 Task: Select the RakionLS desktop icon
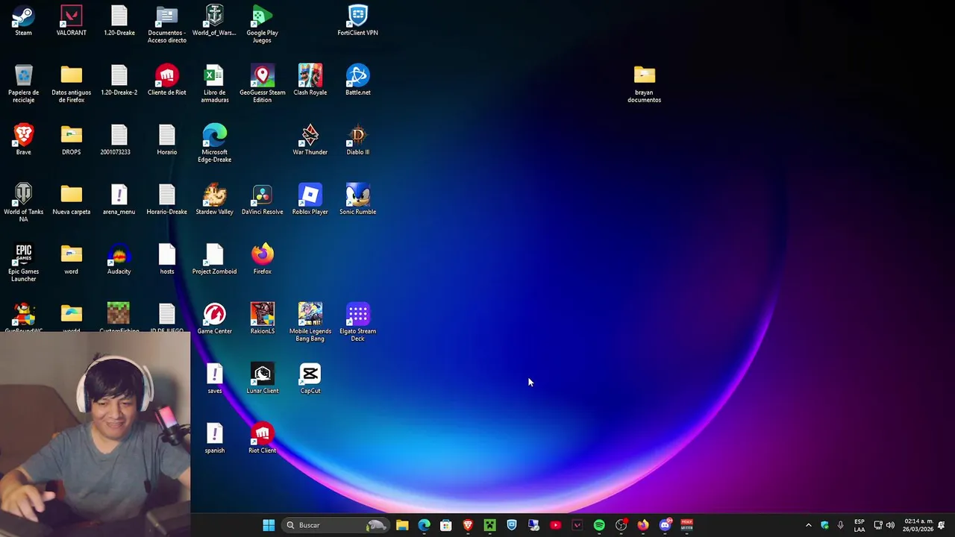[x=262, y=318]
